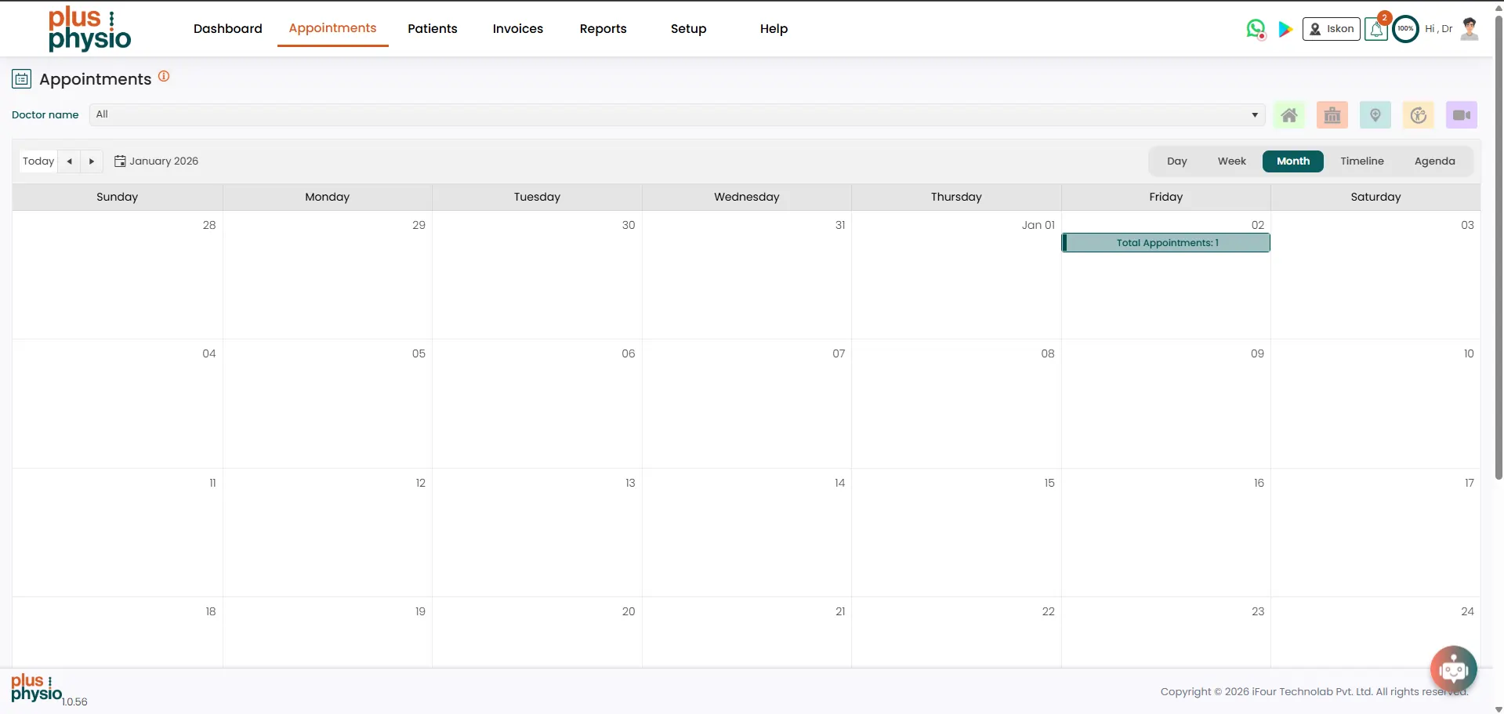Click the Google Play store icon
The height and width of the screenshot is (714, 1504).
[1285, 29]
